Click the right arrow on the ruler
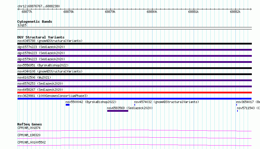This screenshot has height=149, width=260. pos(251,9)
